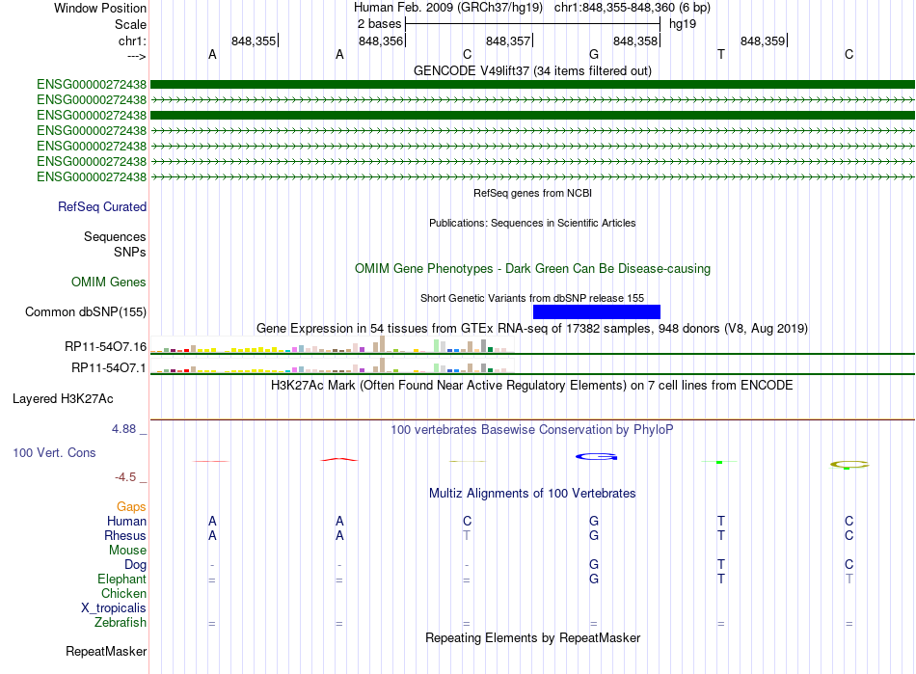Click base G in the Human alignment row
The image size is (916, 674).
pos(594,521)
